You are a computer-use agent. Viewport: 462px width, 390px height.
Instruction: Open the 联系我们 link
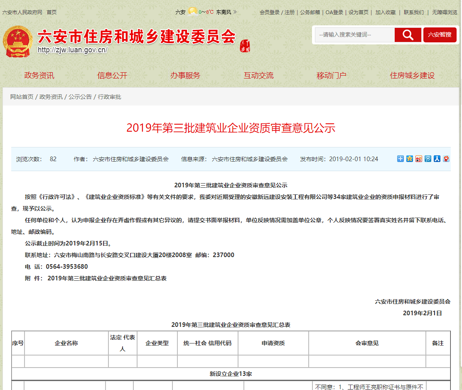414,12
